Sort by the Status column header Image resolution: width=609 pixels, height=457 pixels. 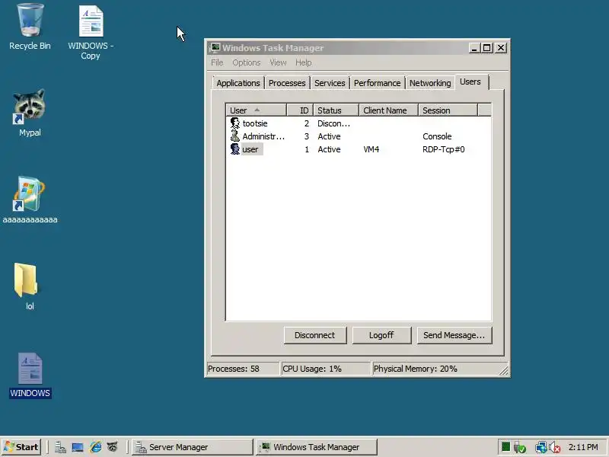pyautogui.click(x=336, y=110)
